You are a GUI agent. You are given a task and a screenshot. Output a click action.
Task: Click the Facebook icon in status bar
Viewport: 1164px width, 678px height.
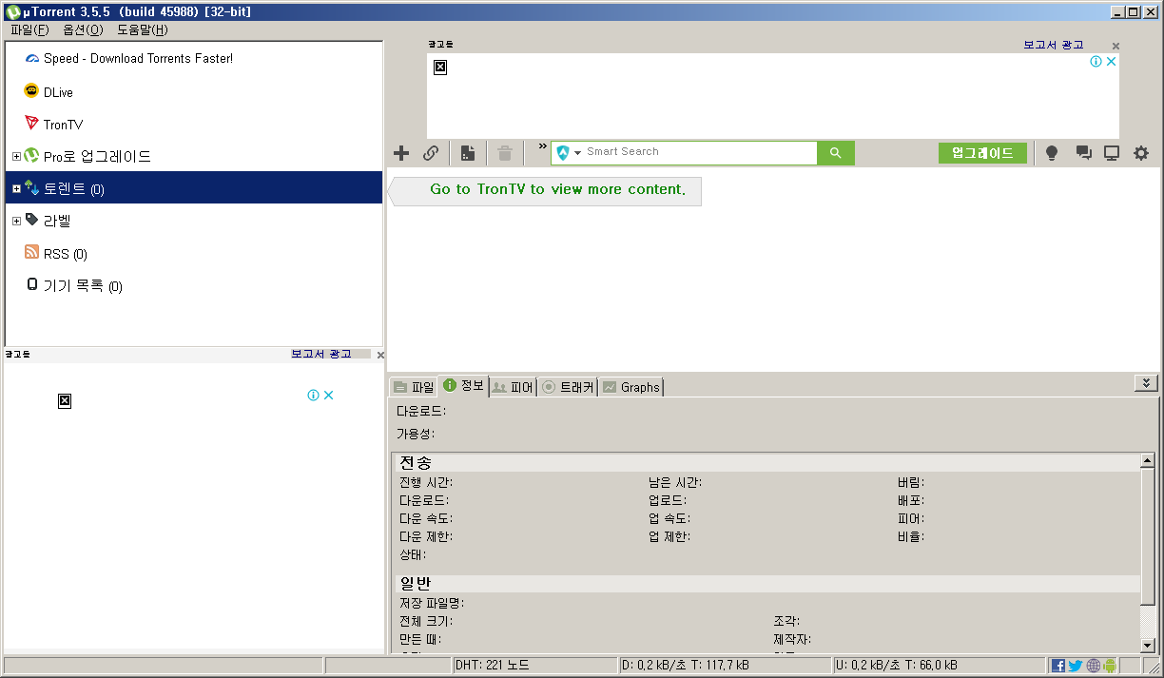(x=1058, y=666)
